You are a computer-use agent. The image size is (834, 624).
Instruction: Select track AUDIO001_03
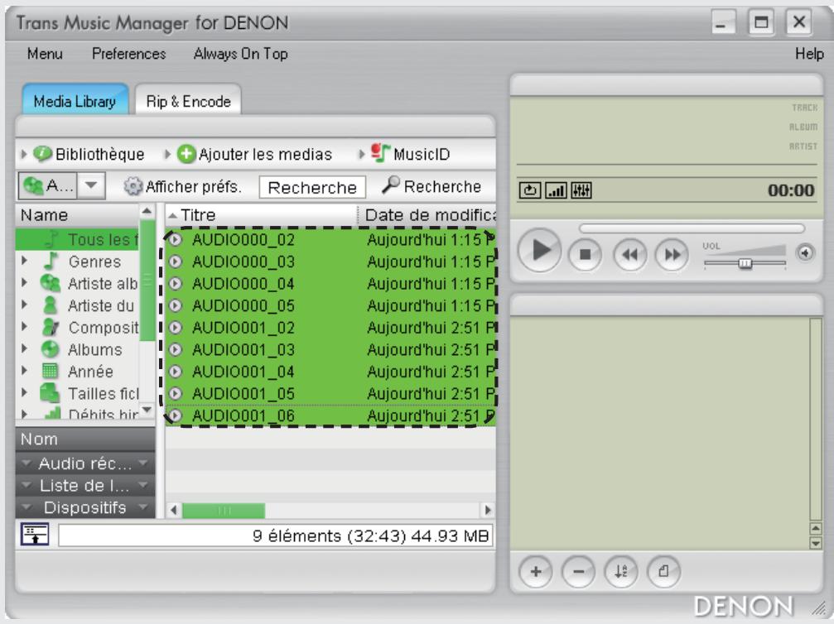coord(330,350)
